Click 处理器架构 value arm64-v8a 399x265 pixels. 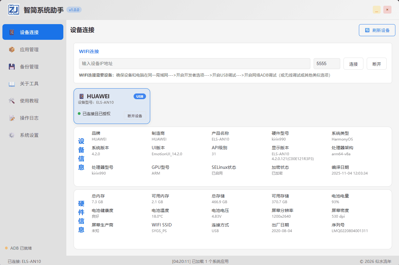[x=341, y=154]
